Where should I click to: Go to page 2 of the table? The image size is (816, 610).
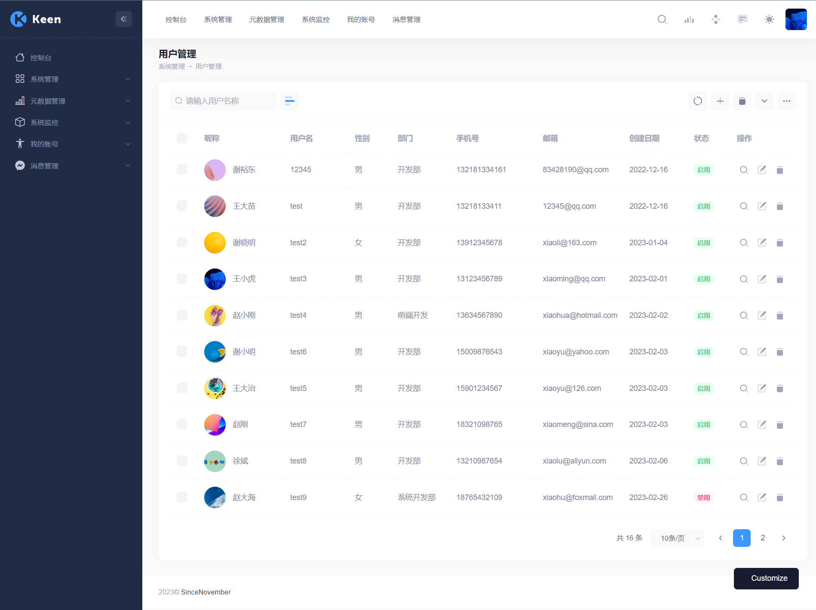[x=762, y=538]
